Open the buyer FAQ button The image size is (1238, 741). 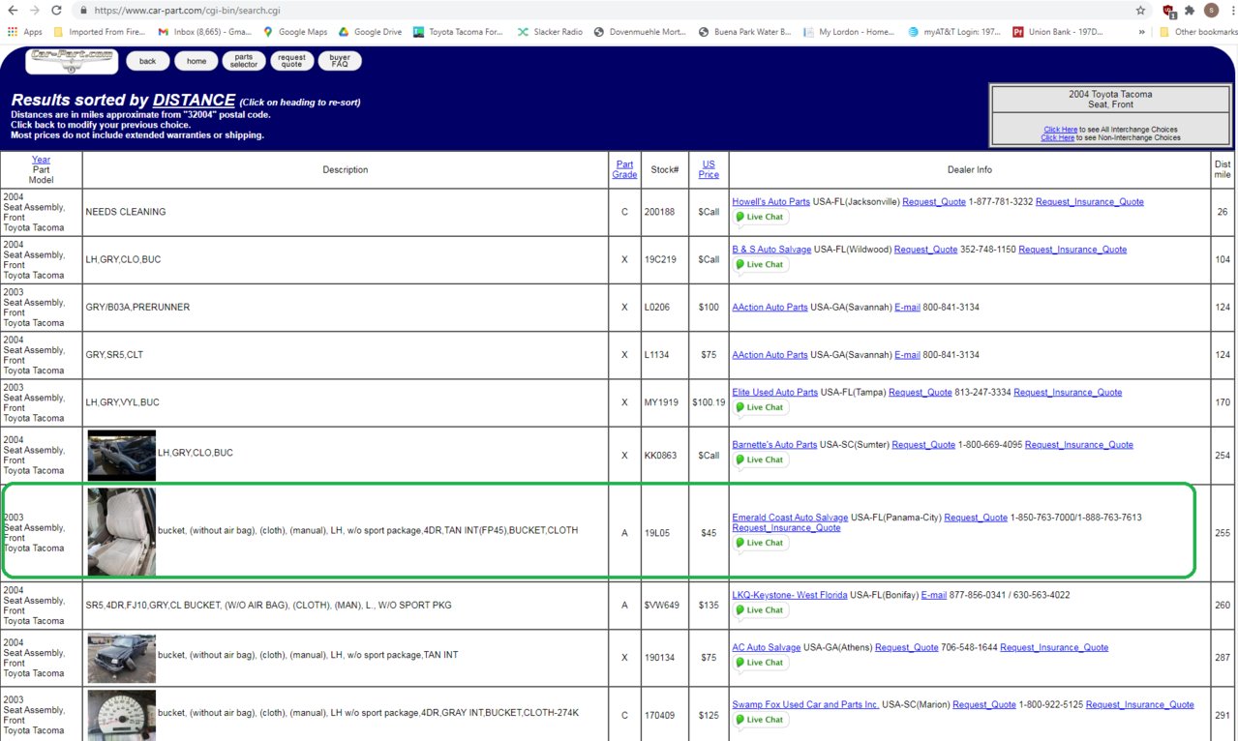[x=340, y=61]
